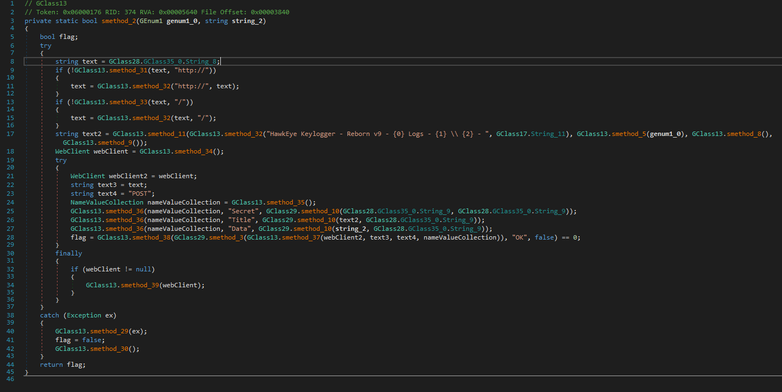The width and height of the screenshot is (782, 392).
Task: Click the "catch" keyword
Action: [50, 315]
